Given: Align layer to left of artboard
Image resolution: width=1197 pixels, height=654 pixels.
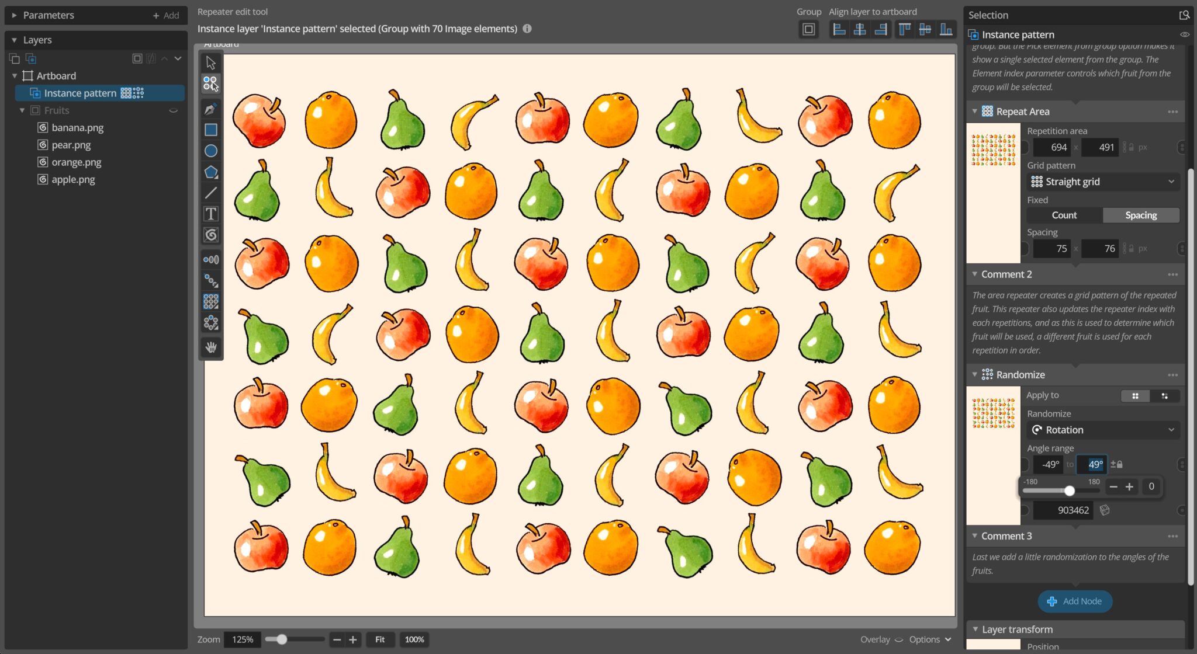Looking at the screenshot, I should tap(839, 29).
